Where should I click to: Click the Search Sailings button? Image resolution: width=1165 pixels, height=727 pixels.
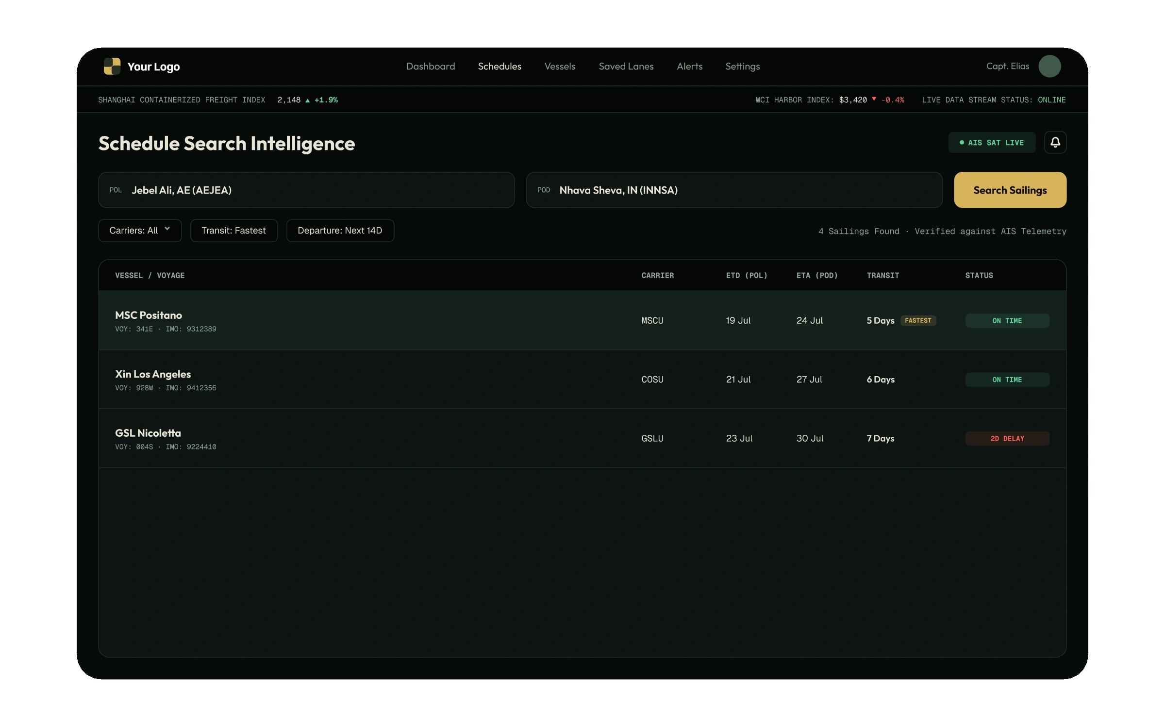1010,190
